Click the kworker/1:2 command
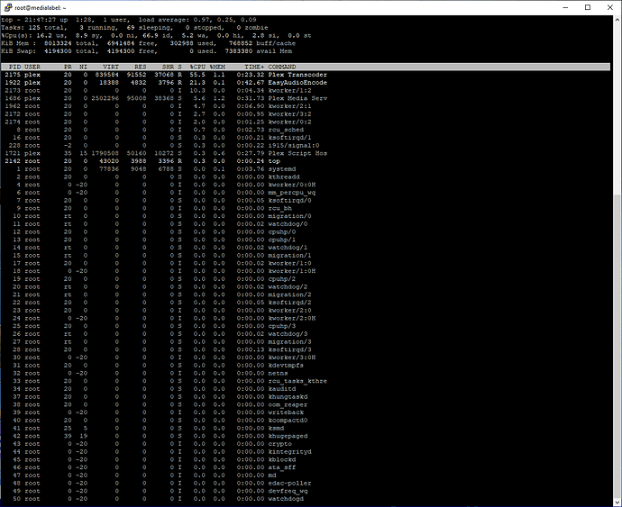622x507 pixels. click(289, 90)
